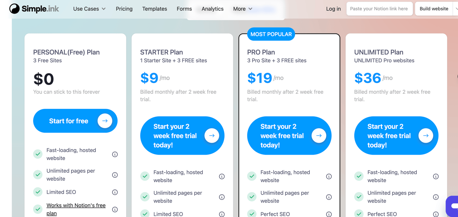Open info icon next to Works with Notion's free plan

tap(115, 209)
